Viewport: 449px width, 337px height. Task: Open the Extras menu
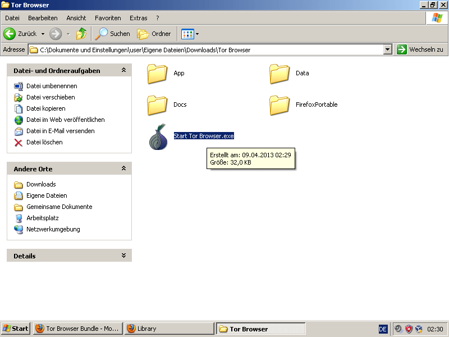(138, 18)
